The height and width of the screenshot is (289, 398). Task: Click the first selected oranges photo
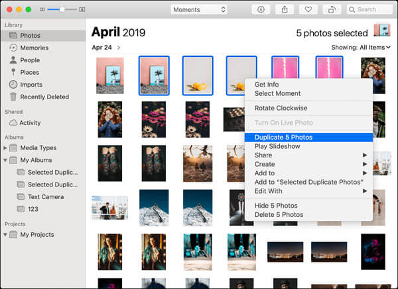click(x=198, y=75)
